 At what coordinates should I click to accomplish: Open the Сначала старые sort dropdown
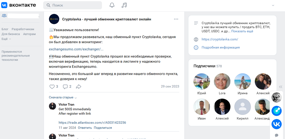click(x=63, y=98)
